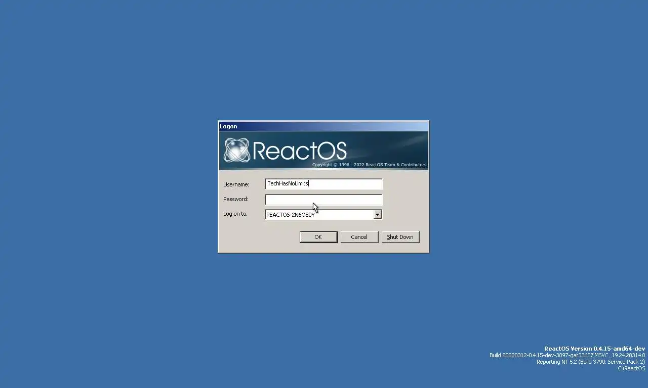Click the Username: label
648x388 pixels.
[236, 184]
